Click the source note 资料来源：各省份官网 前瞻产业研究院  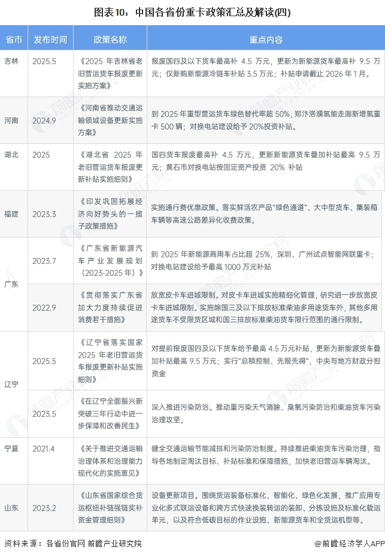click(x=73, y=543)
